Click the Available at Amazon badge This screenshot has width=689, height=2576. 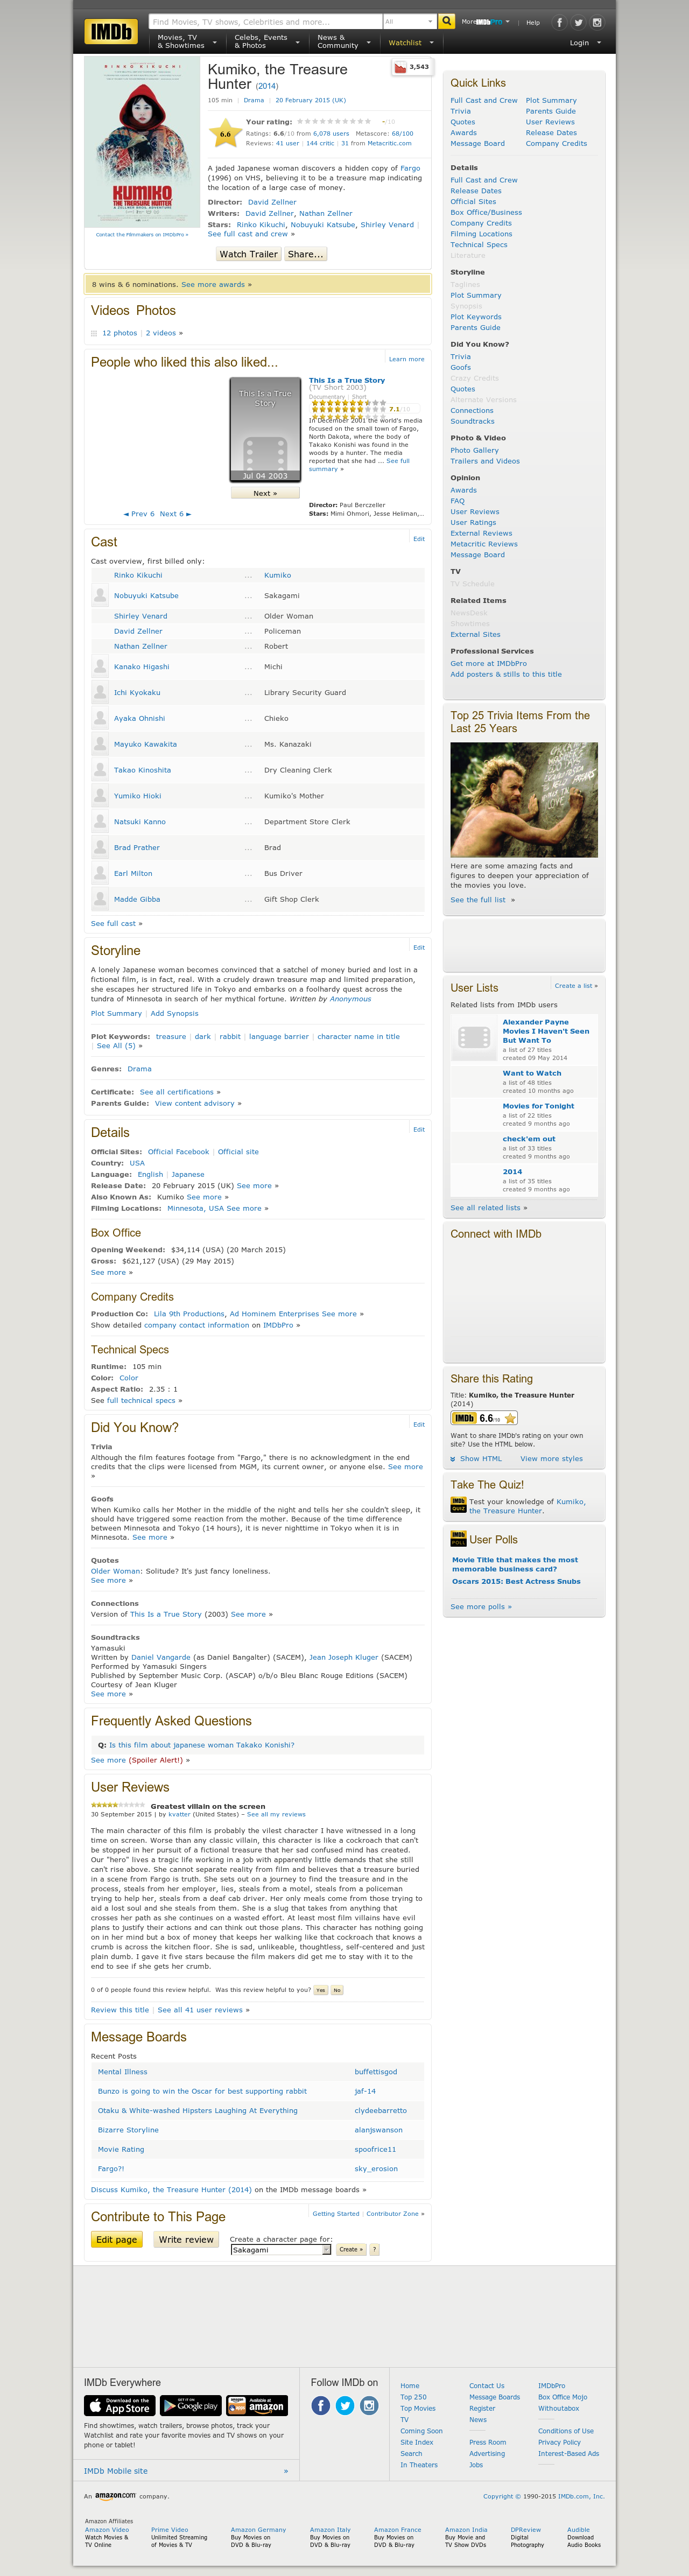point(257,2405)
